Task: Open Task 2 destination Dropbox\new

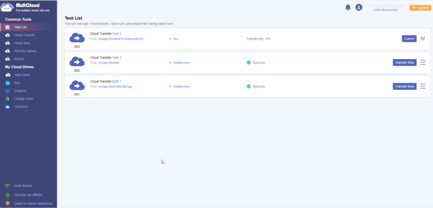Action: coord(182,63)
